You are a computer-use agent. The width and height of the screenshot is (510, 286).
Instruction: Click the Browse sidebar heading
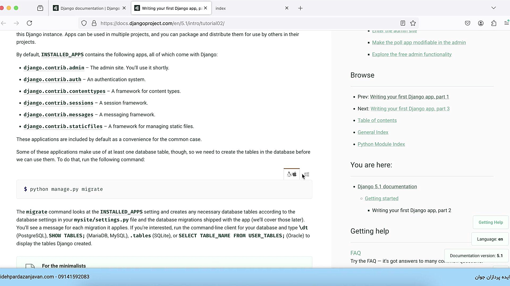[362, 75]
